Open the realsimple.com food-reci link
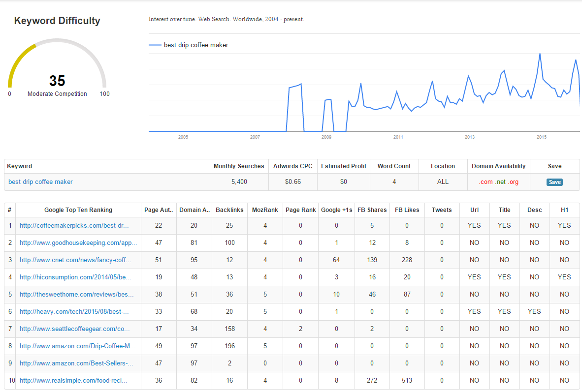 73,380
